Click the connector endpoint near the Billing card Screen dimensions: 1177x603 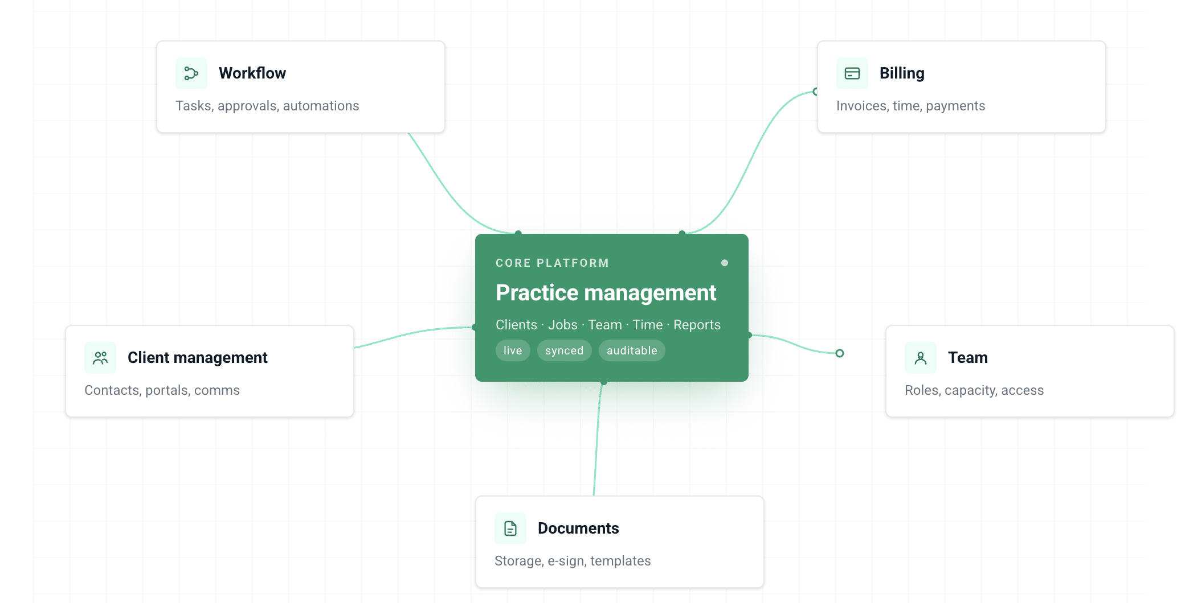tap(815, 91)
